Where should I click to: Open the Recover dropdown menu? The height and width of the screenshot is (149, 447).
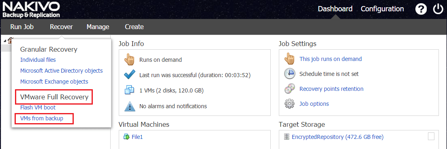tap(61, 27)
